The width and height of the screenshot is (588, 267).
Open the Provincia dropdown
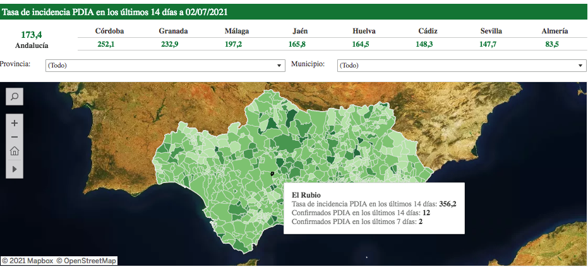click(165, 66)
